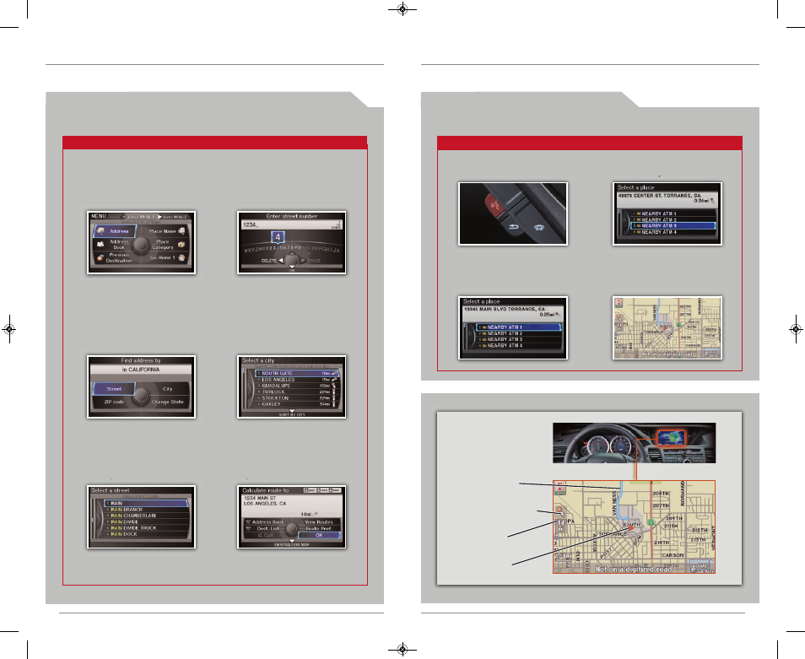The height and width of the screenshot is (659, 805).
Task: Select NEARBY ATM 3 under CENTER ST
Action: pos(673,226)
